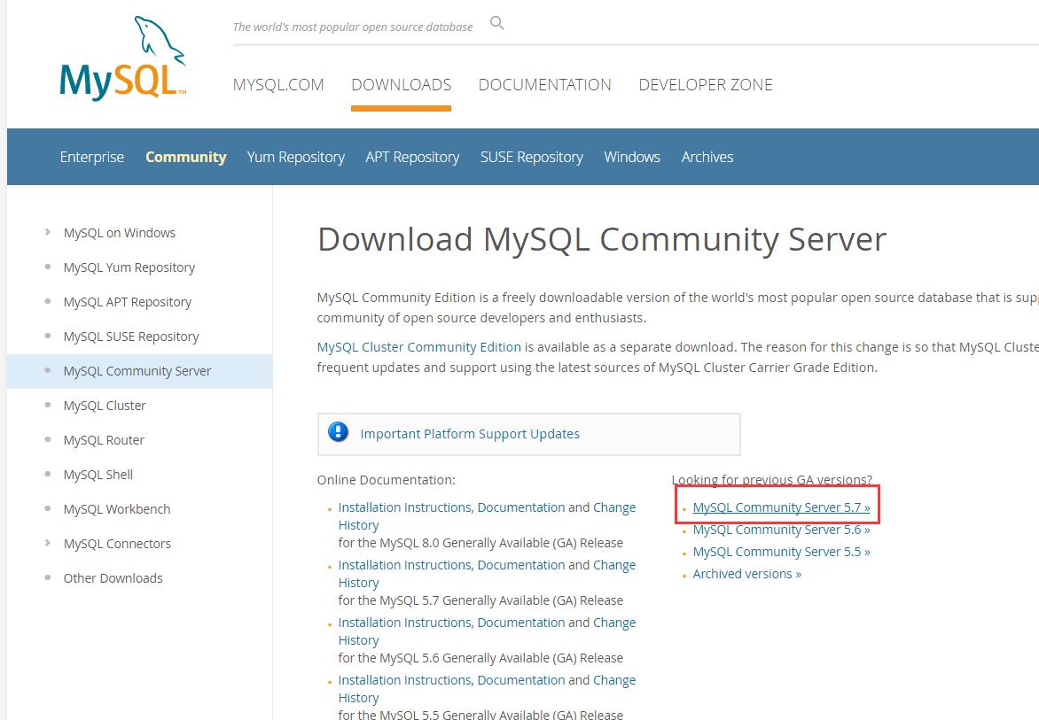Open MySQL Community Server 5.5 link
Image resolution: width=1039 pixels, height=720 pixels.
pyautogui.click(x=781, y=551)
